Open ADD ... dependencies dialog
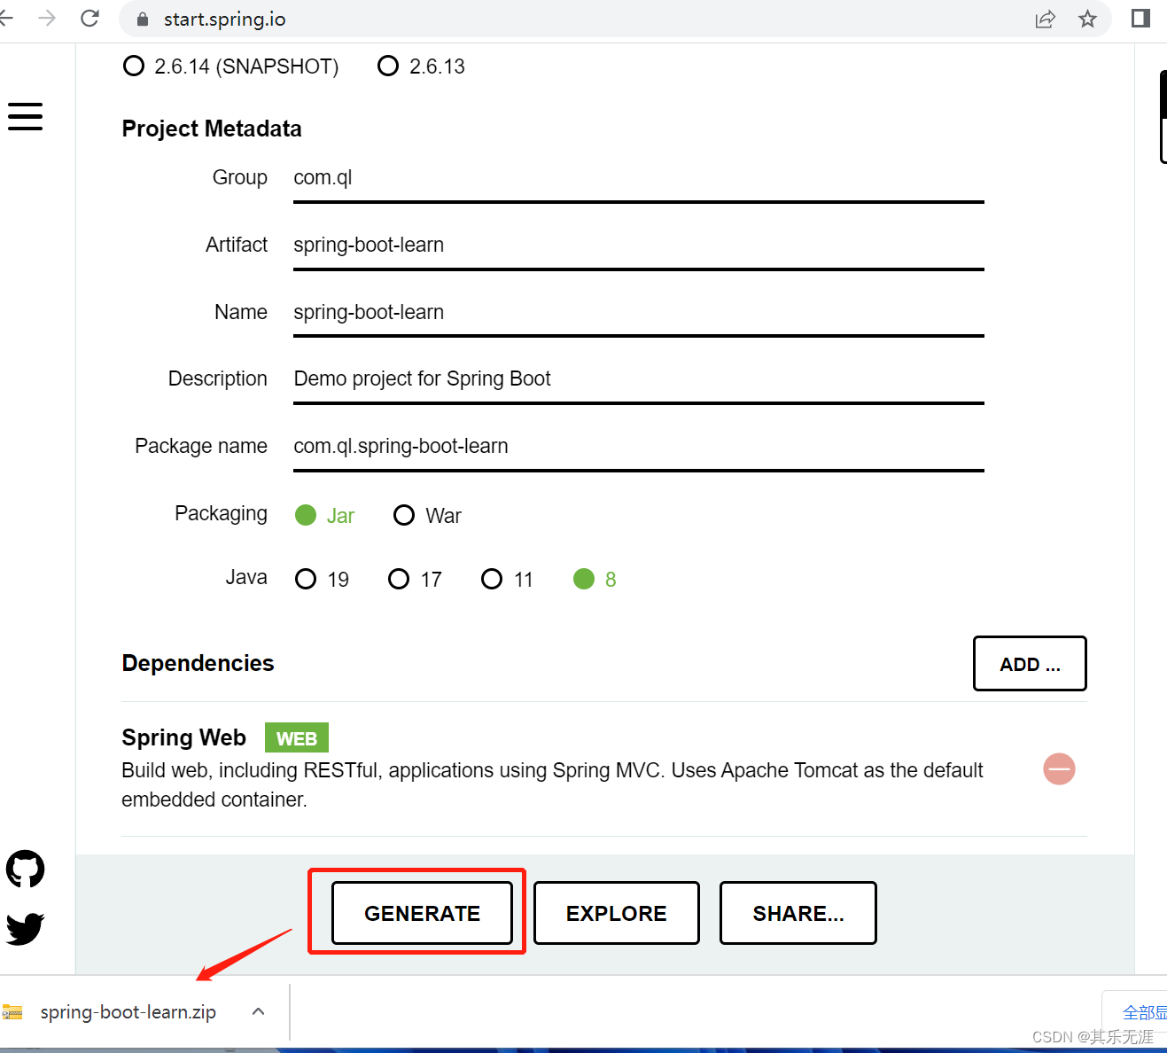Screen dimensions: 1167x1053 click(1030, 664)
